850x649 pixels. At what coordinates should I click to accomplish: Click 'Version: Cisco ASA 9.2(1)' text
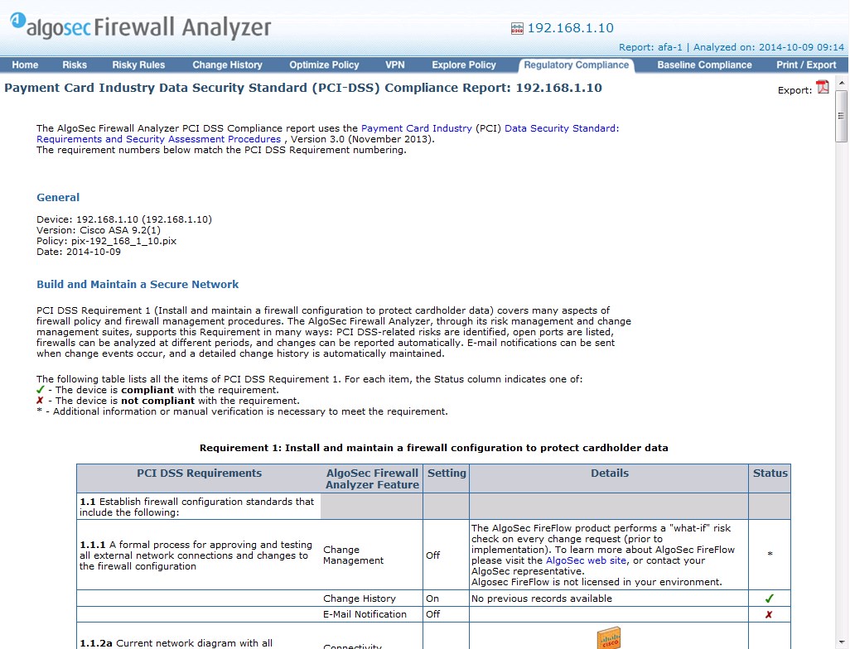(99, 230)
